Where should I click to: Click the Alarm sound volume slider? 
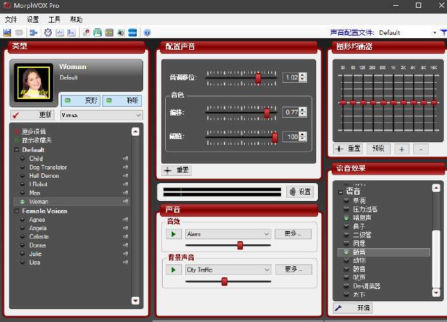pos(240,245)
